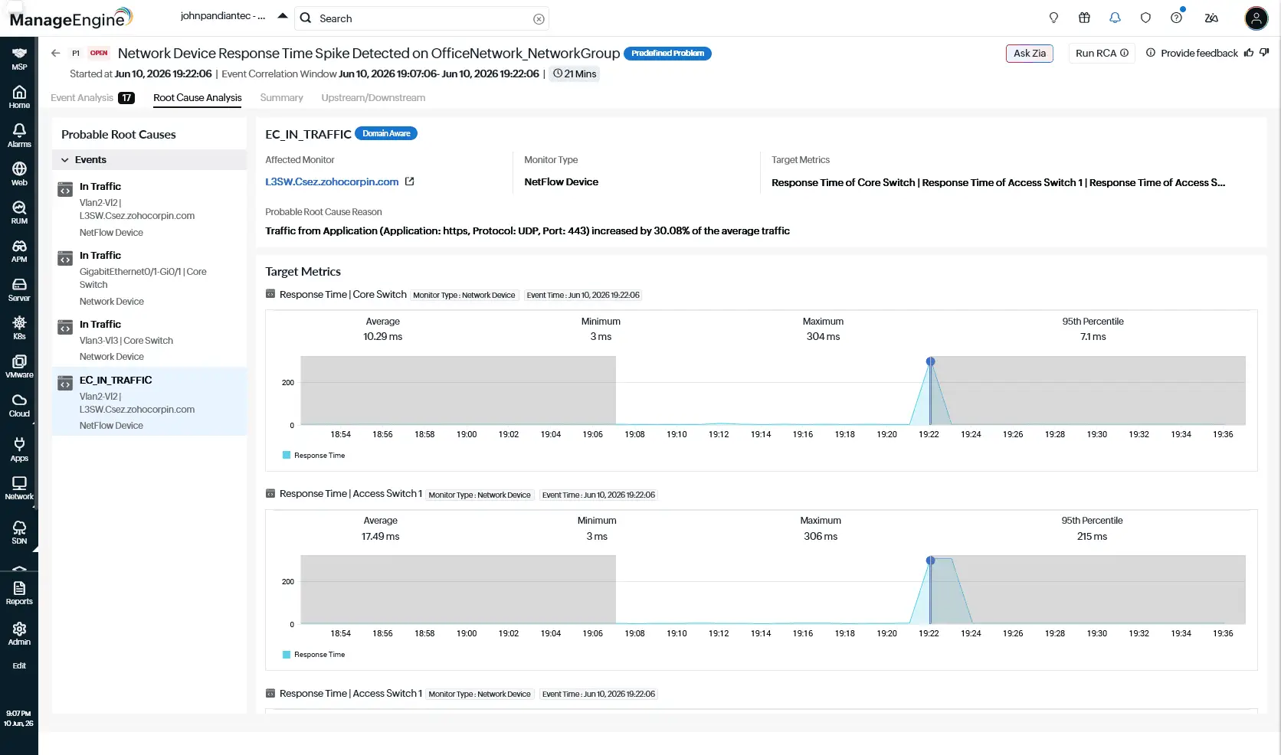Open the Apps module
Screen dimensions: 1281x755
(x=19, y=449)
